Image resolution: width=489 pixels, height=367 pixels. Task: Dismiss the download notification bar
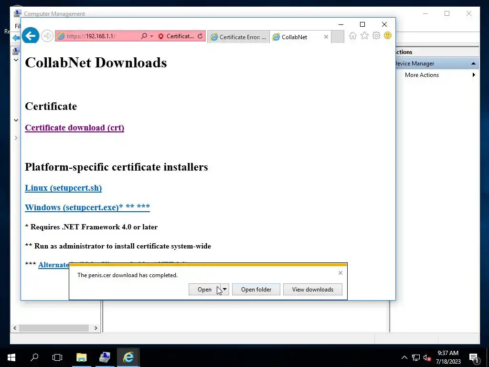(x=340, y=273)
